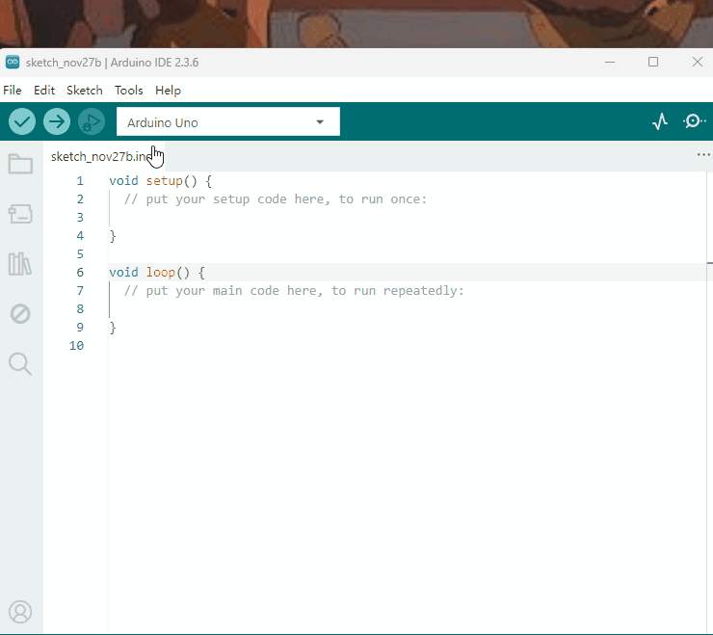Screen dimensions: 713x635
Task: Open the Sketch menu
Action: point(85,90)
